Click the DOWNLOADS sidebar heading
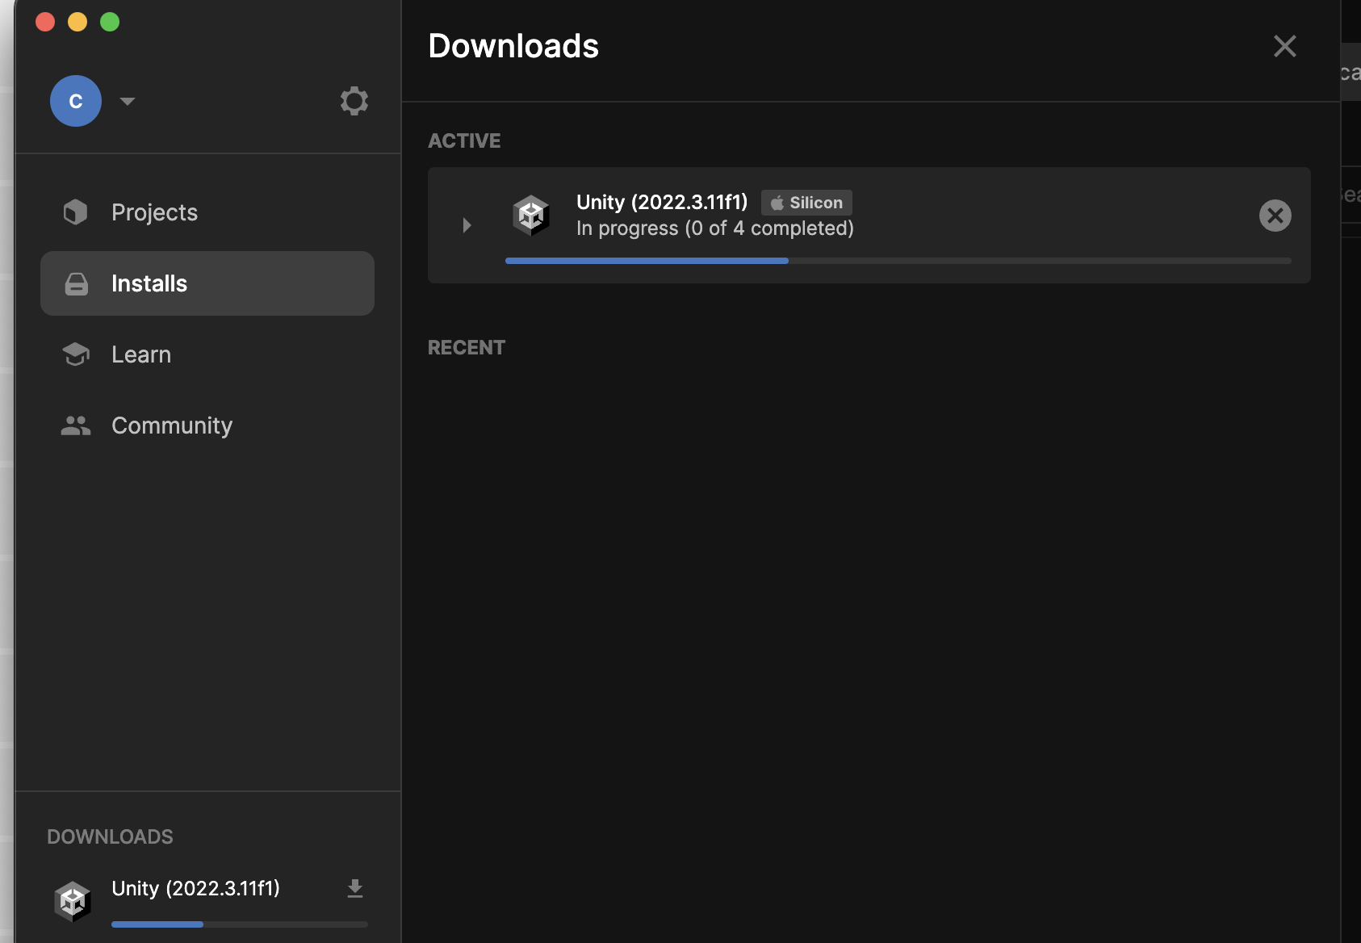 [x=110, y=836]
